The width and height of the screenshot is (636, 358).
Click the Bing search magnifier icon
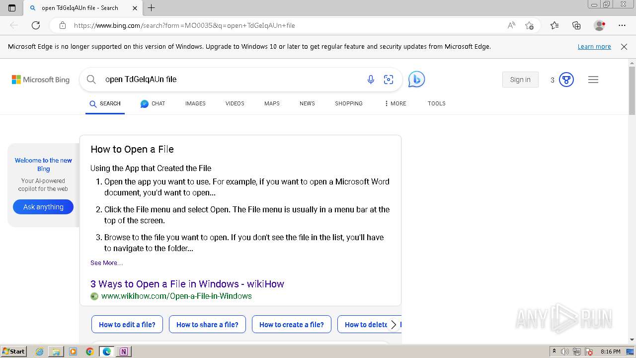click(x=91, y=79)
